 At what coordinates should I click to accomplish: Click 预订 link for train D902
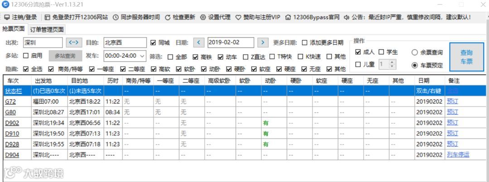(x=452, y=122)
